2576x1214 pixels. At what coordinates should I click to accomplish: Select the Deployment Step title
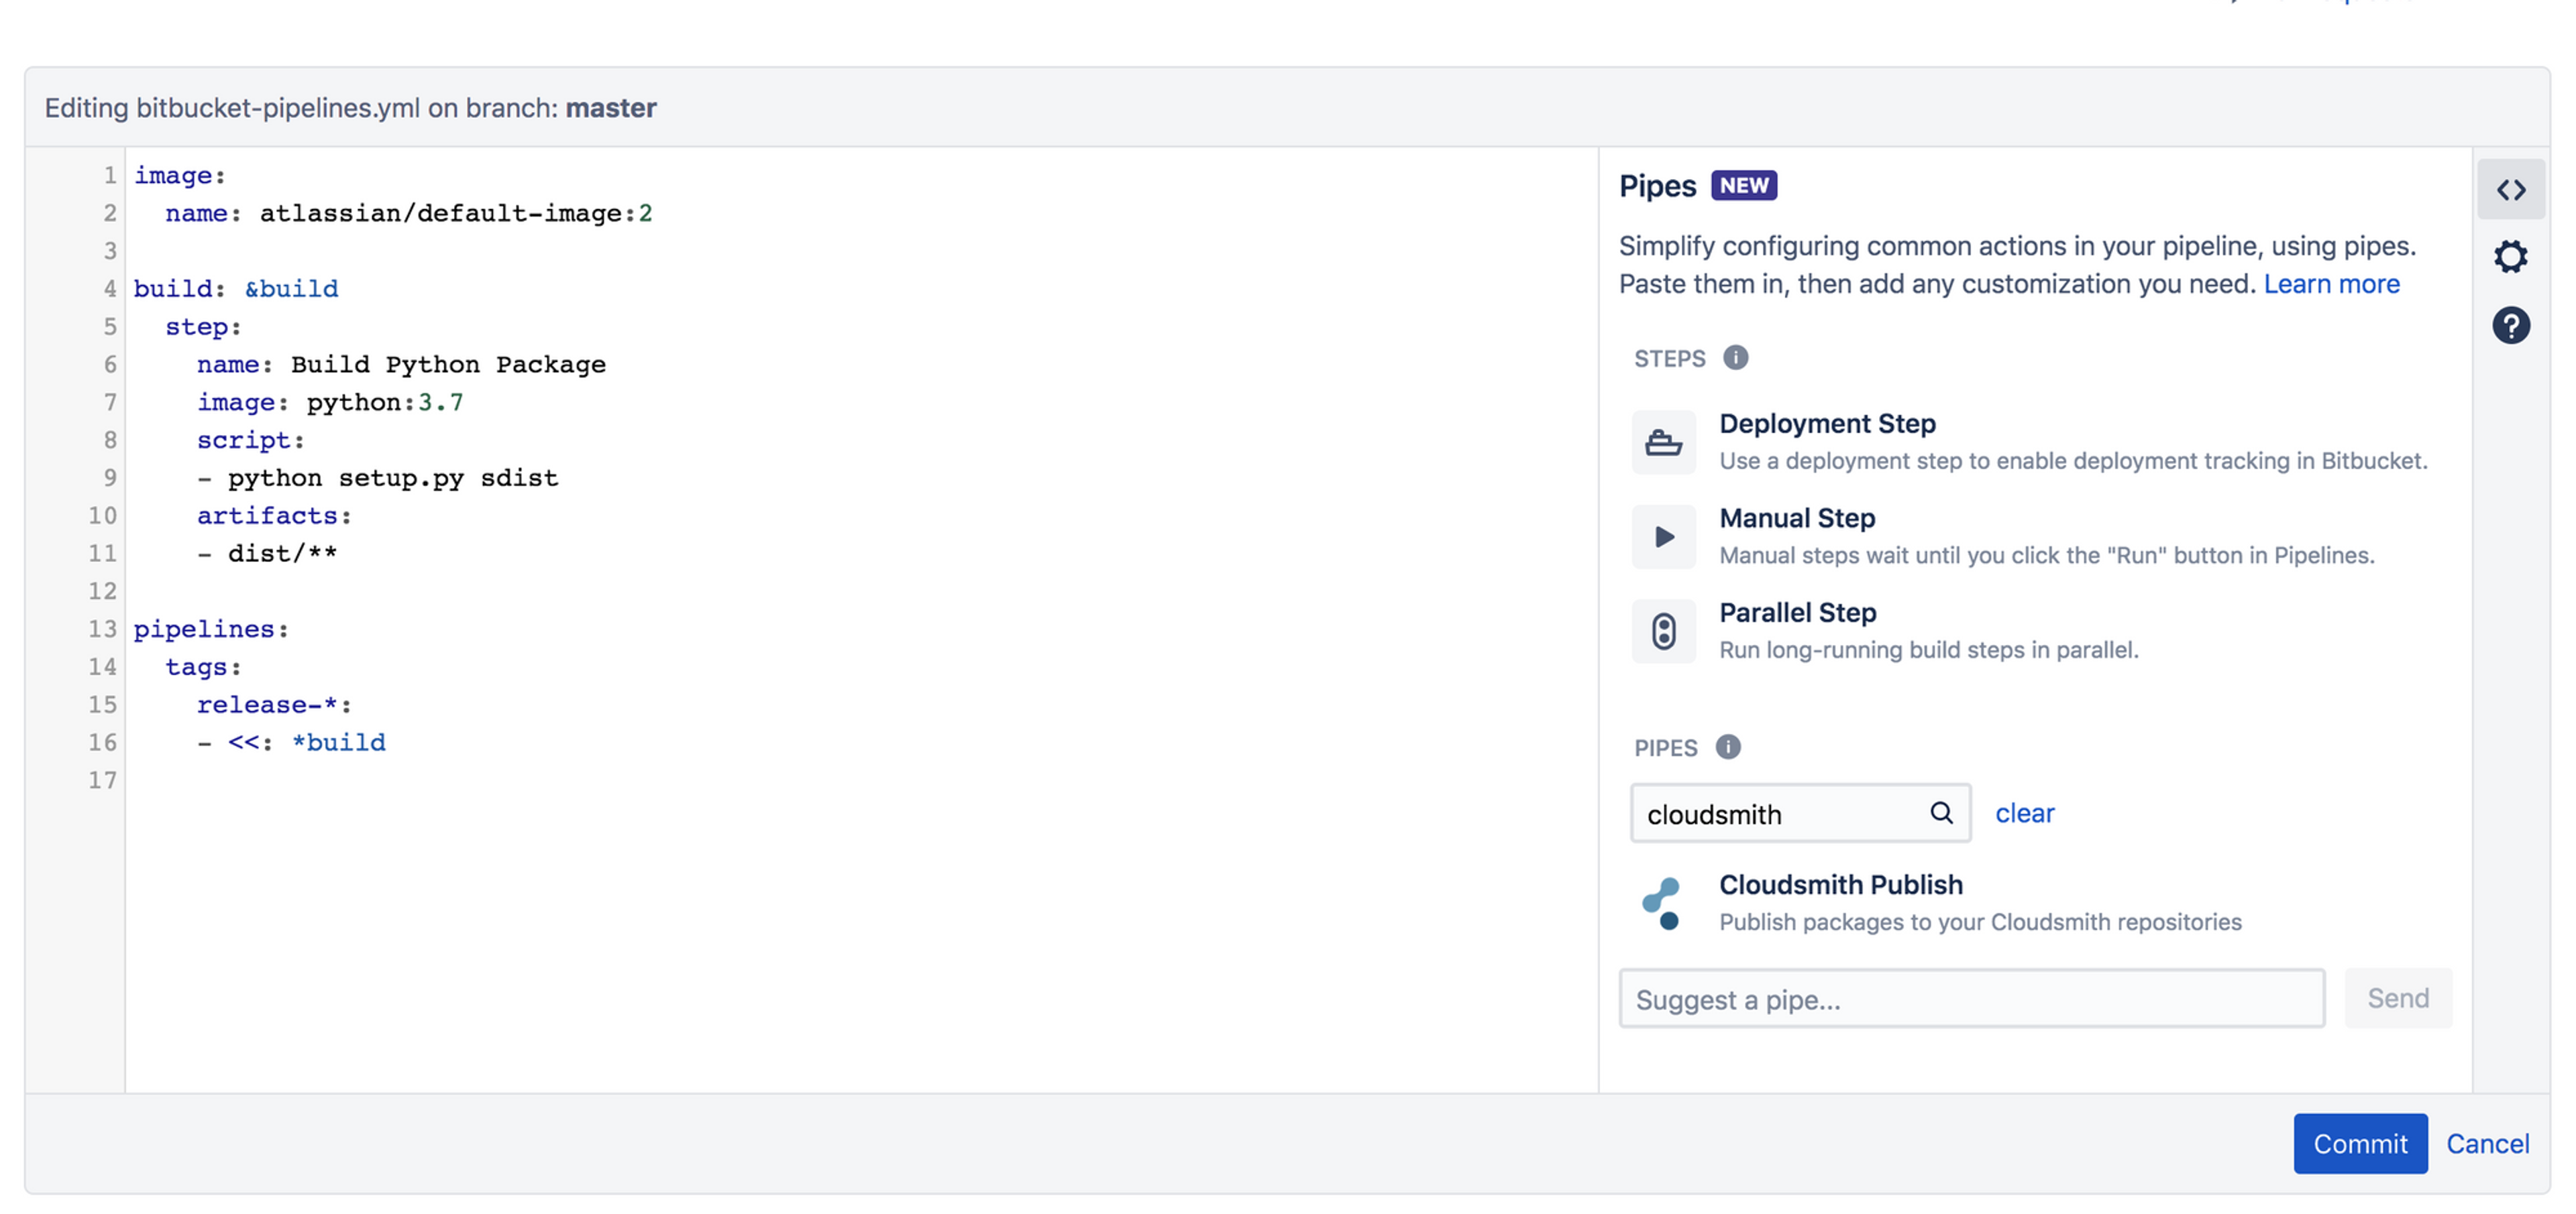(1826, 424)
